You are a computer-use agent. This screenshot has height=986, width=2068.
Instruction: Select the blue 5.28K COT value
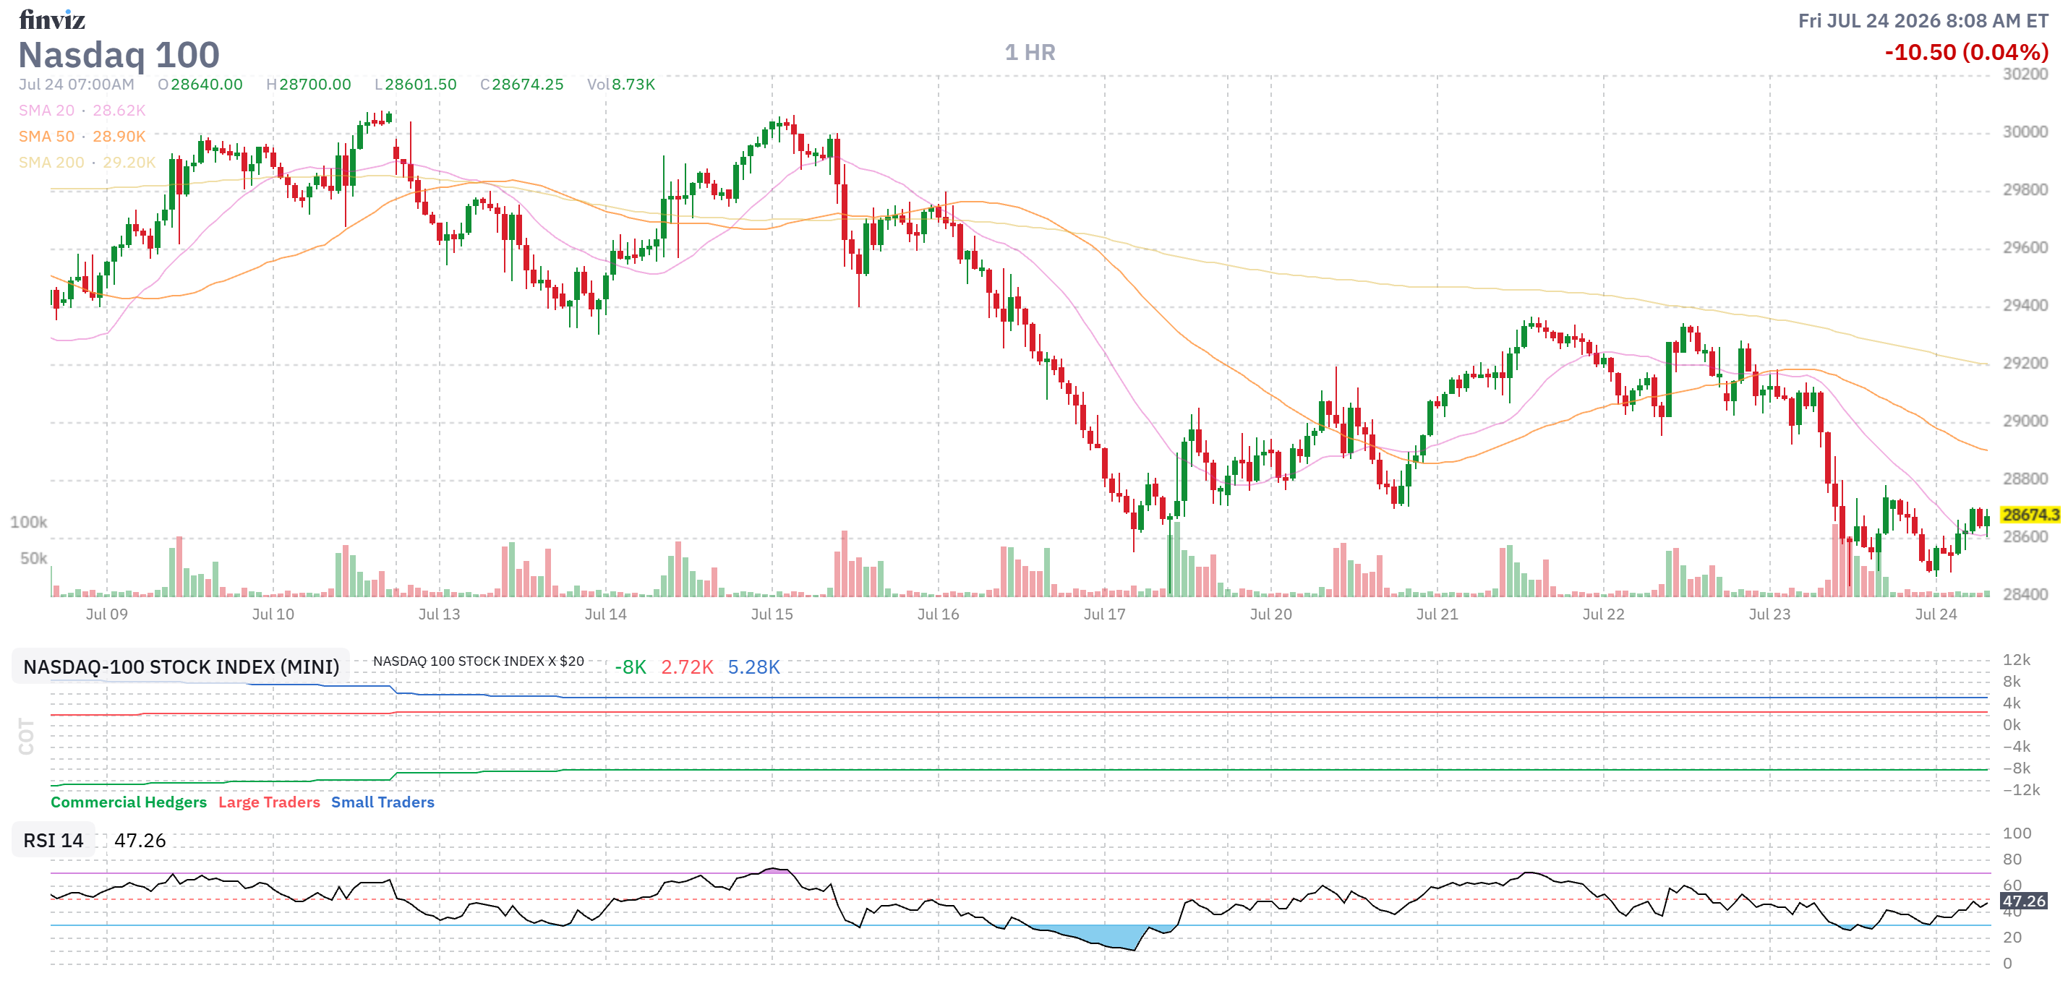(x=754, y=667)
